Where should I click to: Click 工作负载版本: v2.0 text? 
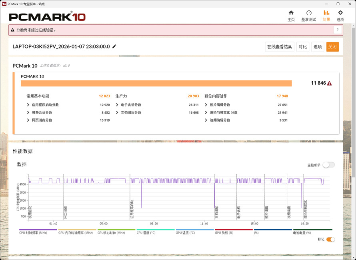point(55,66)
